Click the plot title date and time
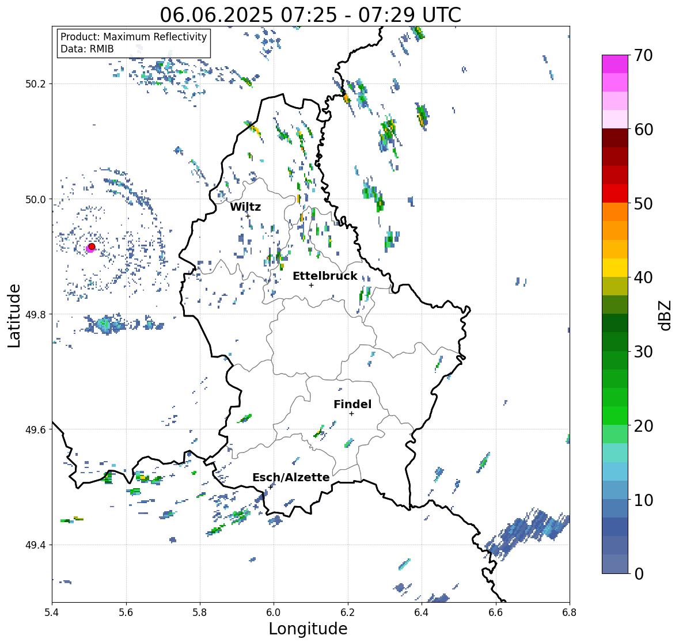 click(x=310, y=15)
